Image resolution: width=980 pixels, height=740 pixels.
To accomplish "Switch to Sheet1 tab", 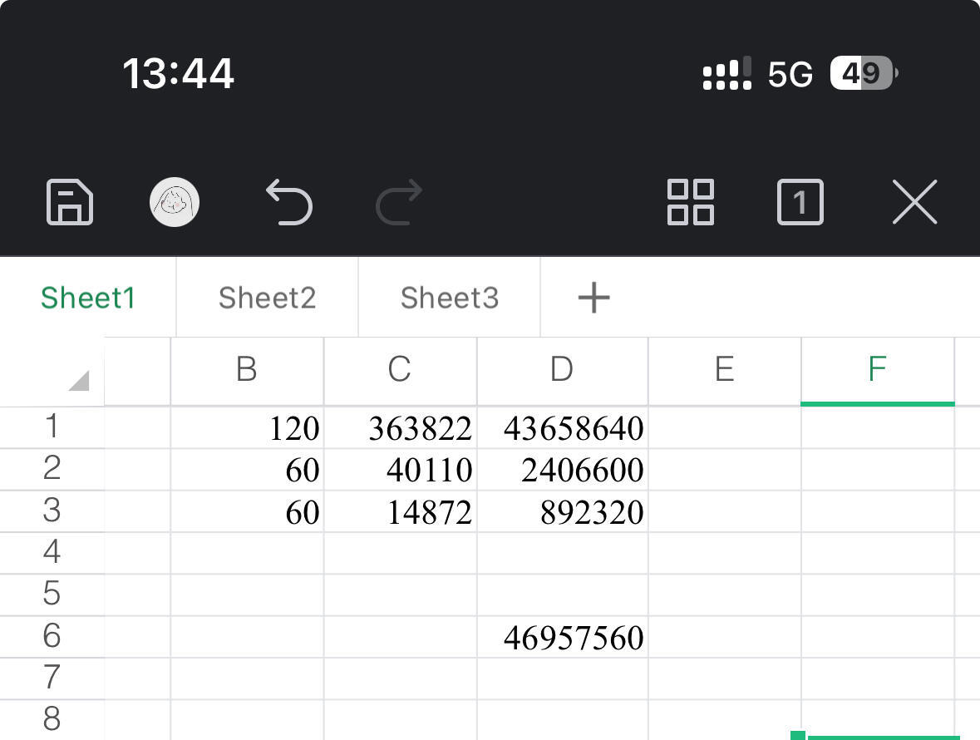I will click(88, 298).
